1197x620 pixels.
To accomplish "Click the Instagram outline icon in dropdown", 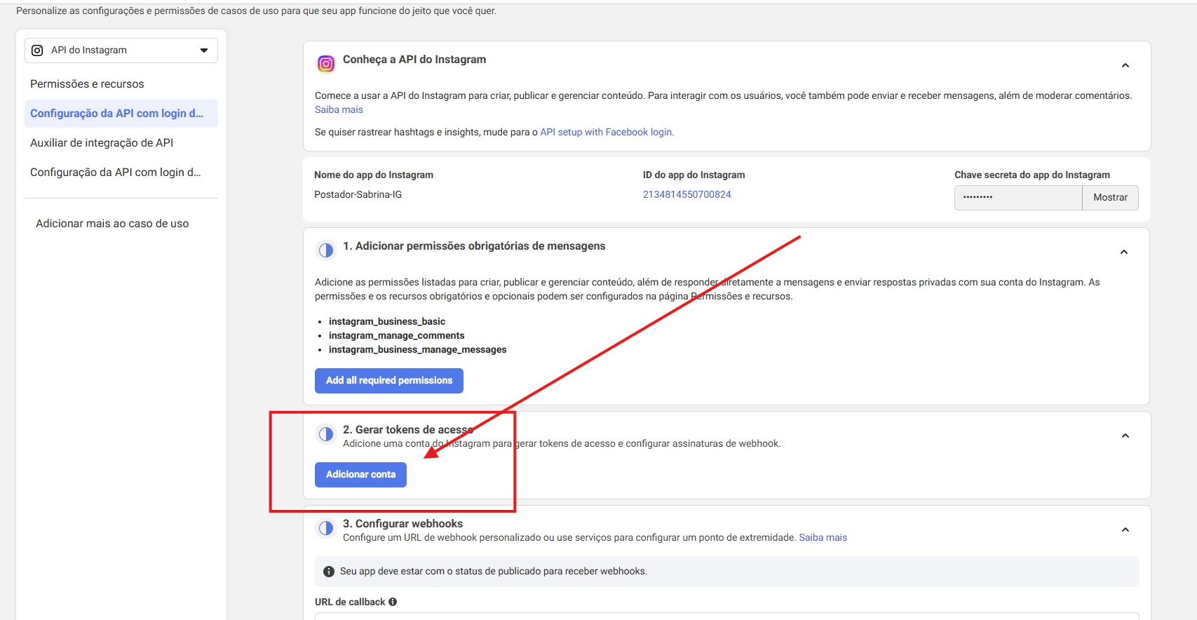I will pyautogui.click(x=37, y=50).
